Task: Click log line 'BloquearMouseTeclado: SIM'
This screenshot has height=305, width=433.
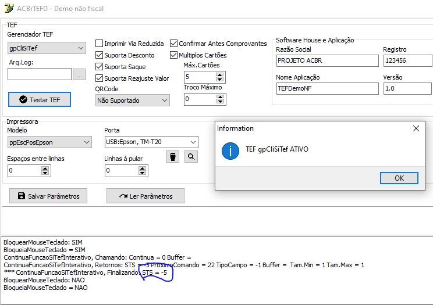Action: pyautogui.click(x=43, y=242)
